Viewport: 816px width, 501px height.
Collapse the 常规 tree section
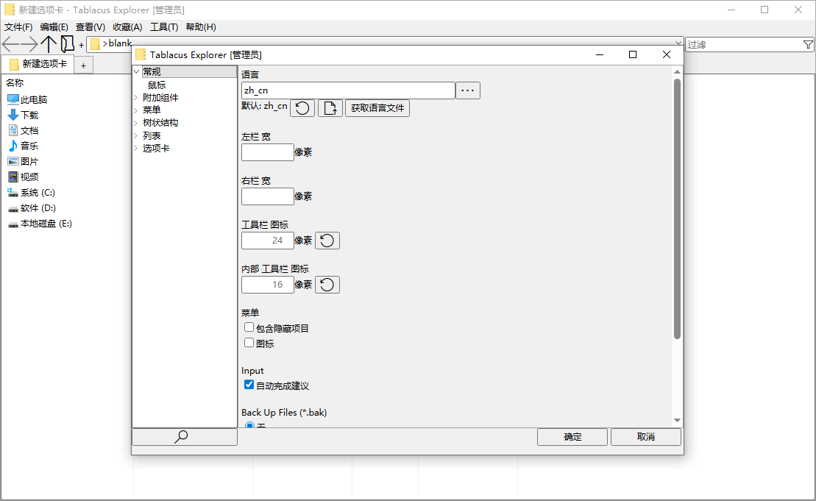tap(137, 71)
